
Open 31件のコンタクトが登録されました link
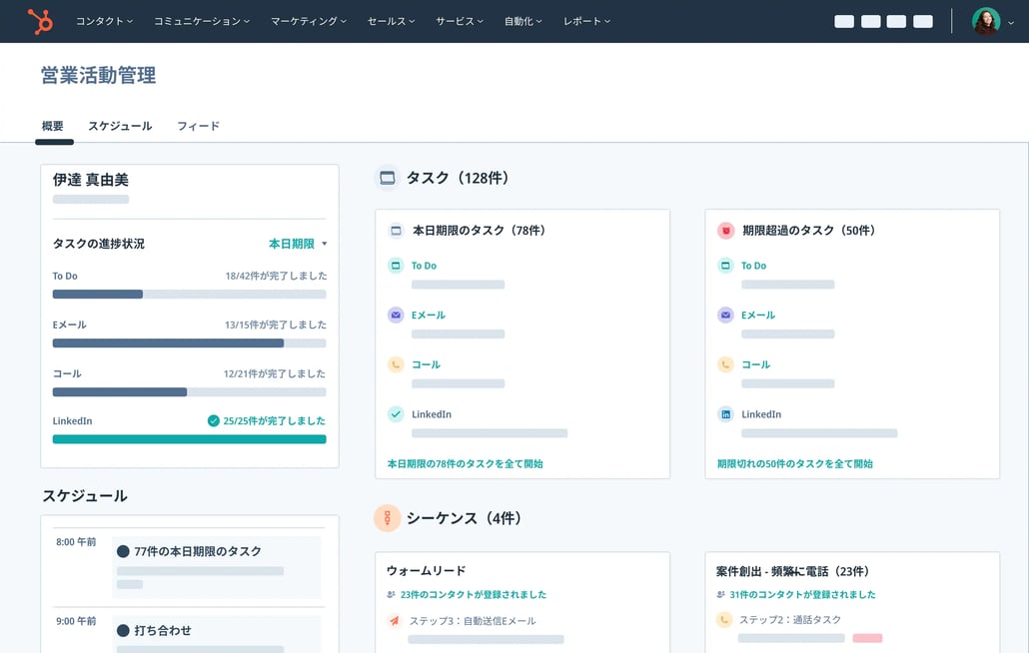(802, 595)
